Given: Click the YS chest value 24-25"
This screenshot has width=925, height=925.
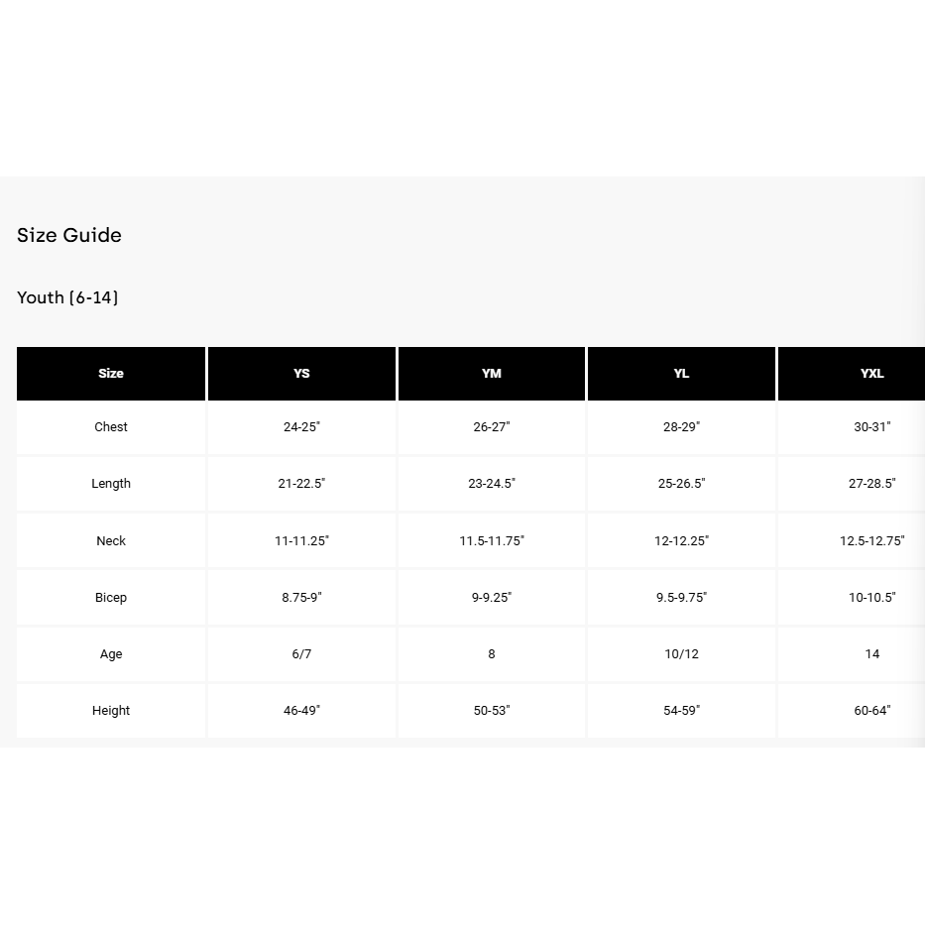Looking at the screenshot, I should pos(301,427).
